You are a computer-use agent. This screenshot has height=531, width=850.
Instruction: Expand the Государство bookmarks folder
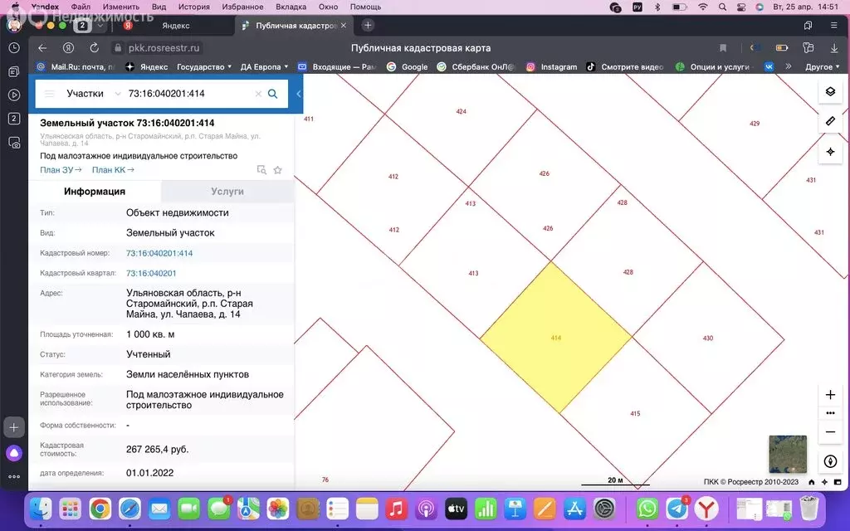(205, 66)
